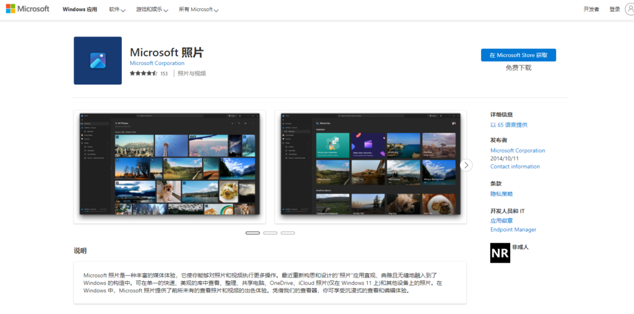The width and height of the screenshot is (634, 314).
Task: Expand the 软件 dropdown menu
Action: tap(117, 9)
